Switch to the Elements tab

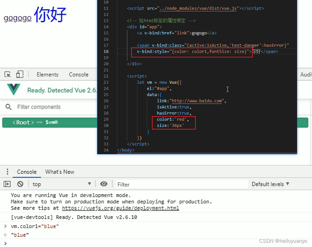pos(47,74)
